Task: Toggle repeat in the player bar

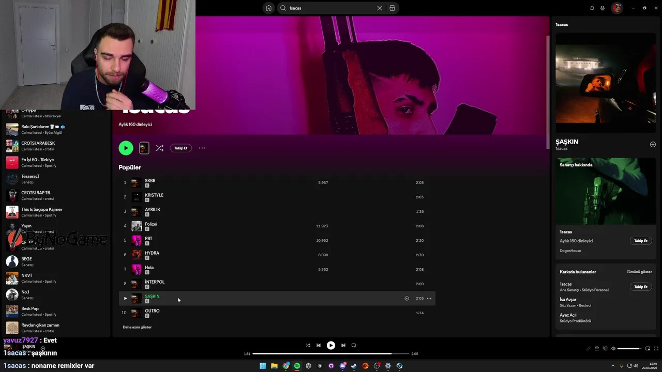Action: coord(354,346)
